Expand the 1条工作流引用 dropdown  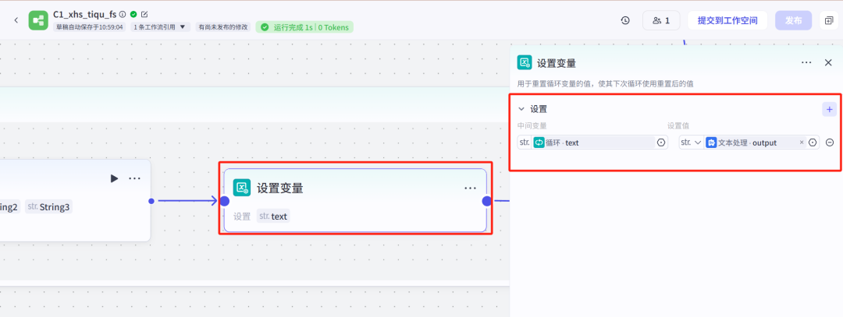click(160, 26)
